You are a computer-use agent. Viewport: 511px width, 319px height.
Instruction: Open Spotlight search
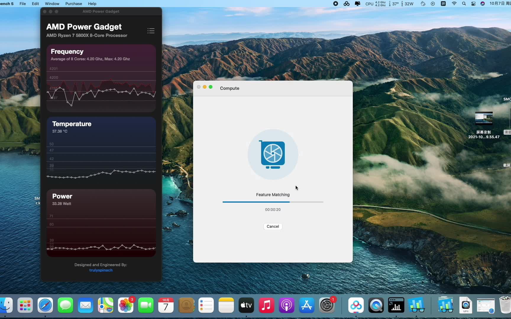coord(464,4)
